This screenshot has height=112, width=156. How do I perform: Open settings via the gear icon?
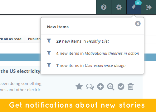click(119, 7)
